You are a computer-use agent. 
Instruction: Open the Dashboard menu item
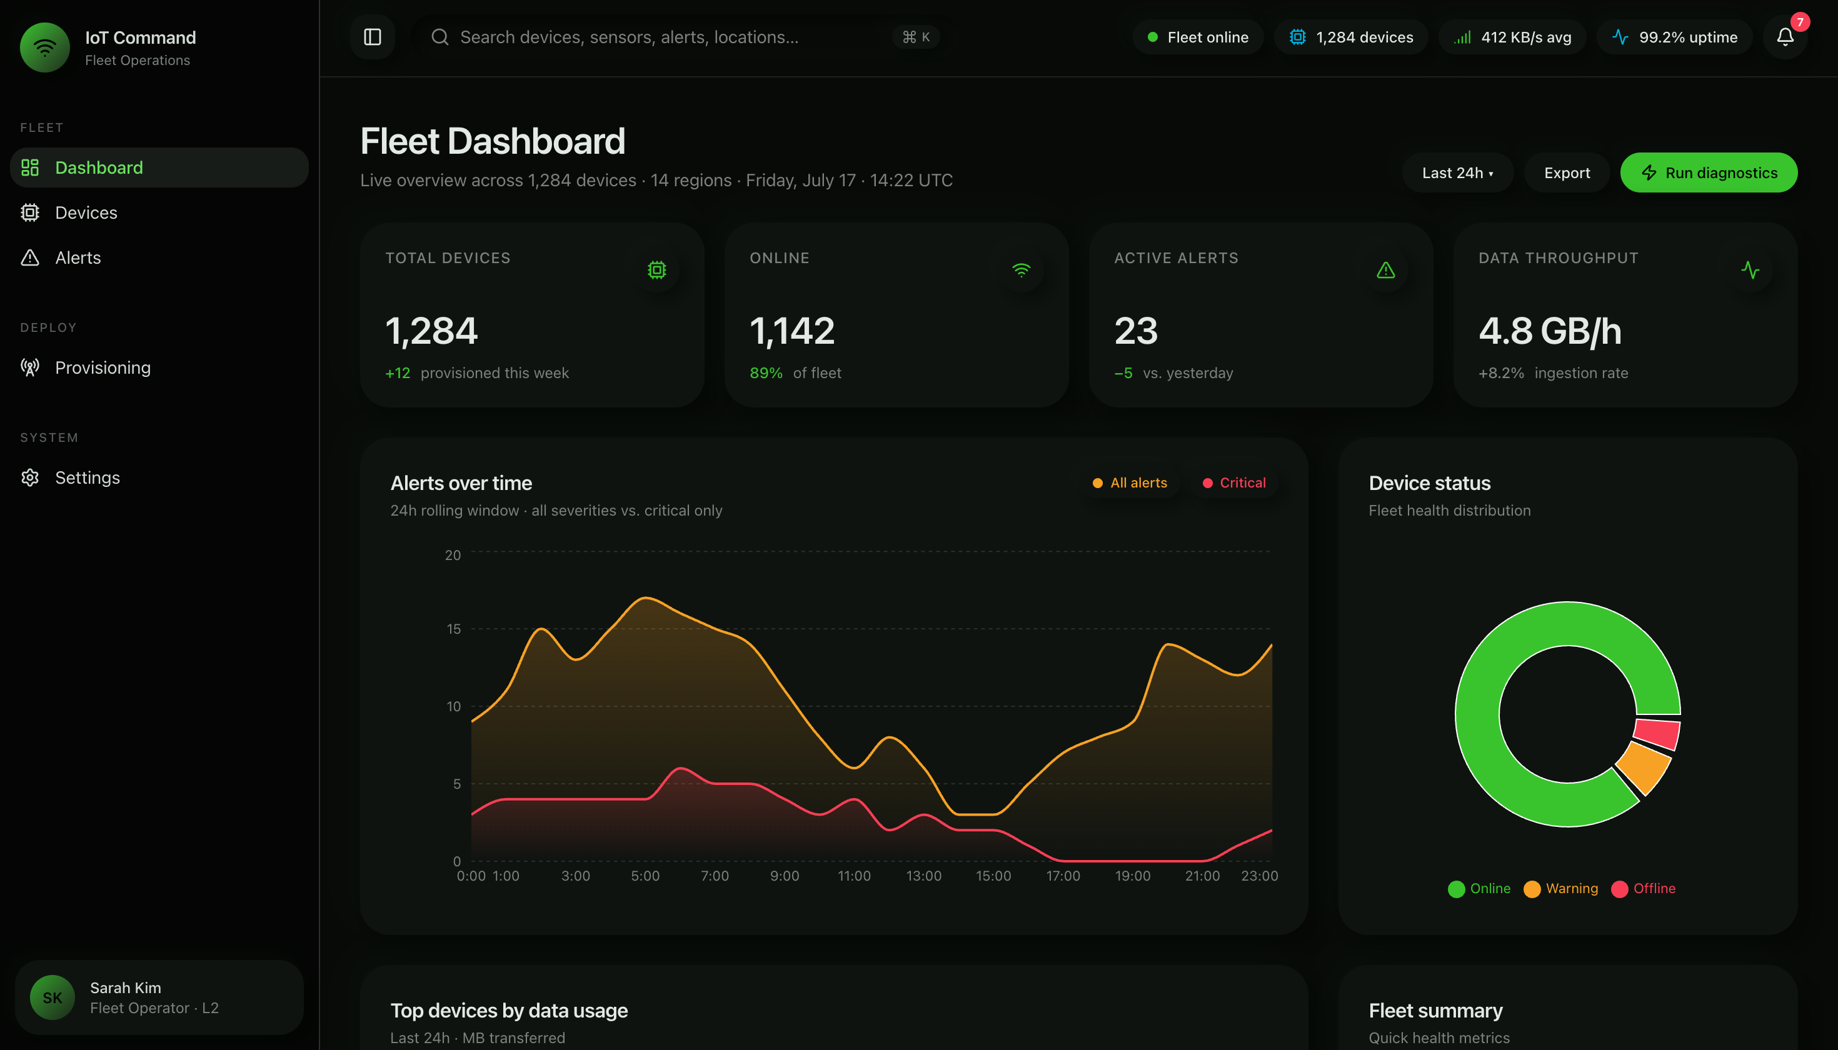tap(159, 167)
